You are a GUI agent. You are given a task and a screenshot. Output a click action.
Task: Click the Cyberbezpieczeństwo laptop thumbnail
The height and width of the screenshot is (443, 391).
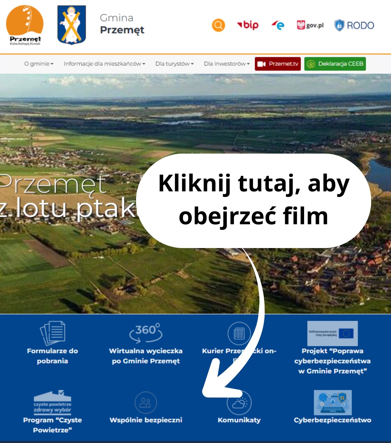click(x=333, y=403)
